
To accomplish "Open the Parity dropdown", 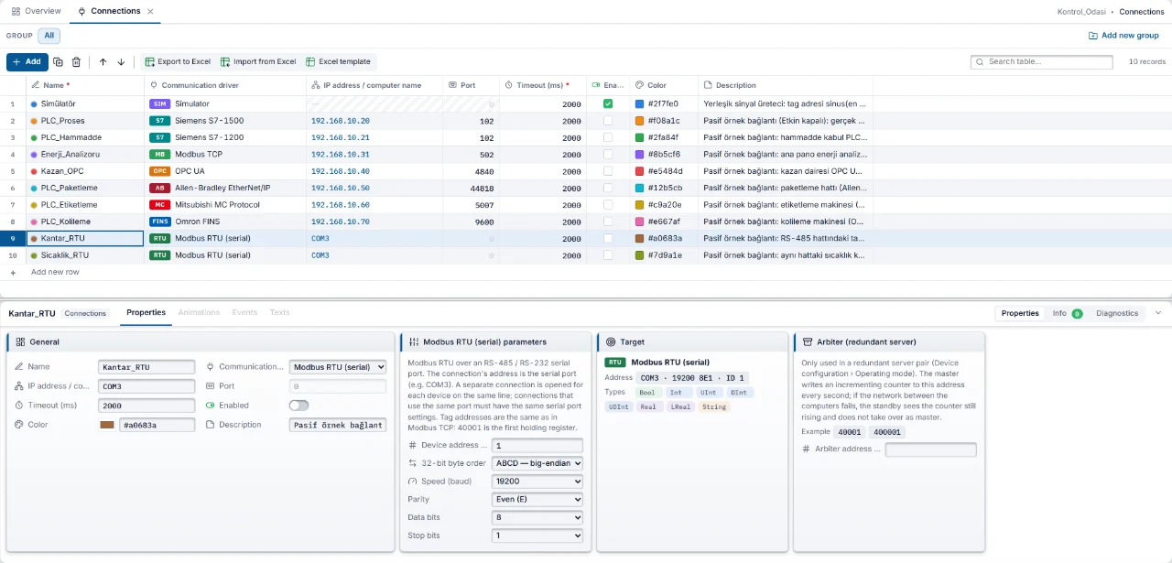I will point(537,500).
